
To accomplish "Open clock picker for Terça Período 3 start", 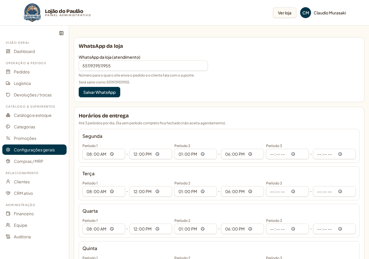I will (293, 191).
